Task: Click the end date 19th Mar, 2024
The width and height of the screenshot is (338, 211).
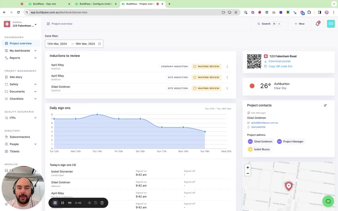Action: (x=85, y=44)
